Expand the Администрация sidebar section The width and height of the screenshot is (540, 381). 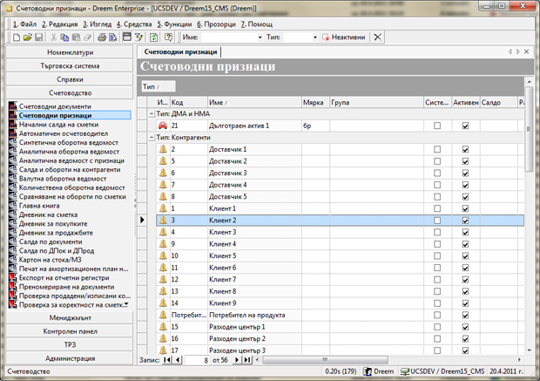click(70, 358)
